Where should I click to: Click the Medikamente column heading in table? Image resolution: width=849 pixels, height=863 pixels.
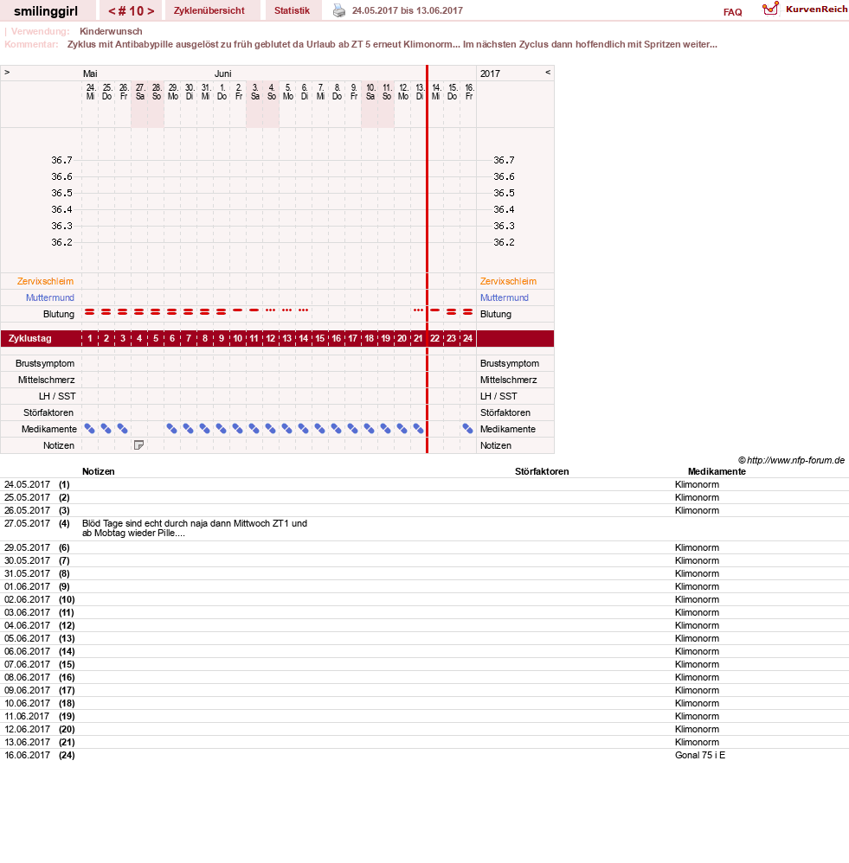717,471
